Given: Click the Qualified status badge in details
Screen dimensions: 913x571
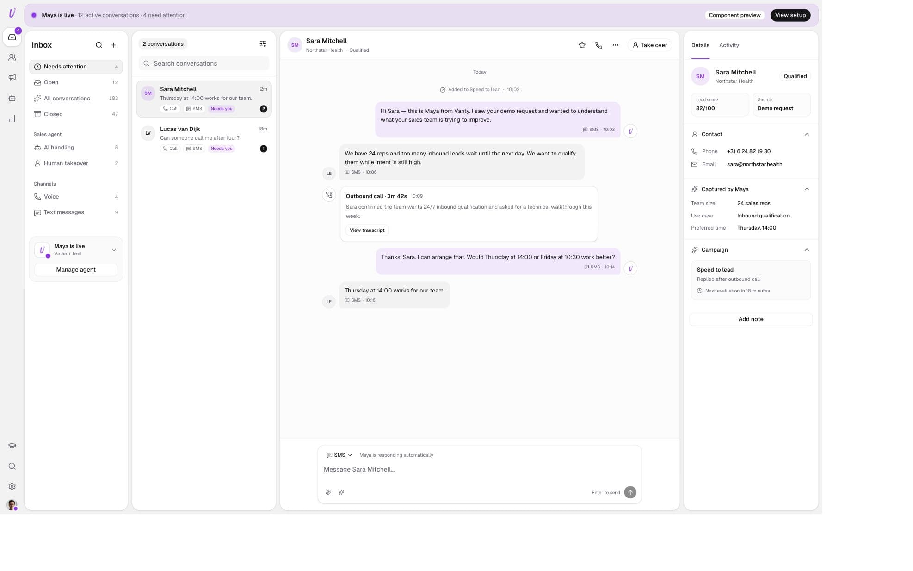Looking at the screenshot, I should (x=795, y=76).
